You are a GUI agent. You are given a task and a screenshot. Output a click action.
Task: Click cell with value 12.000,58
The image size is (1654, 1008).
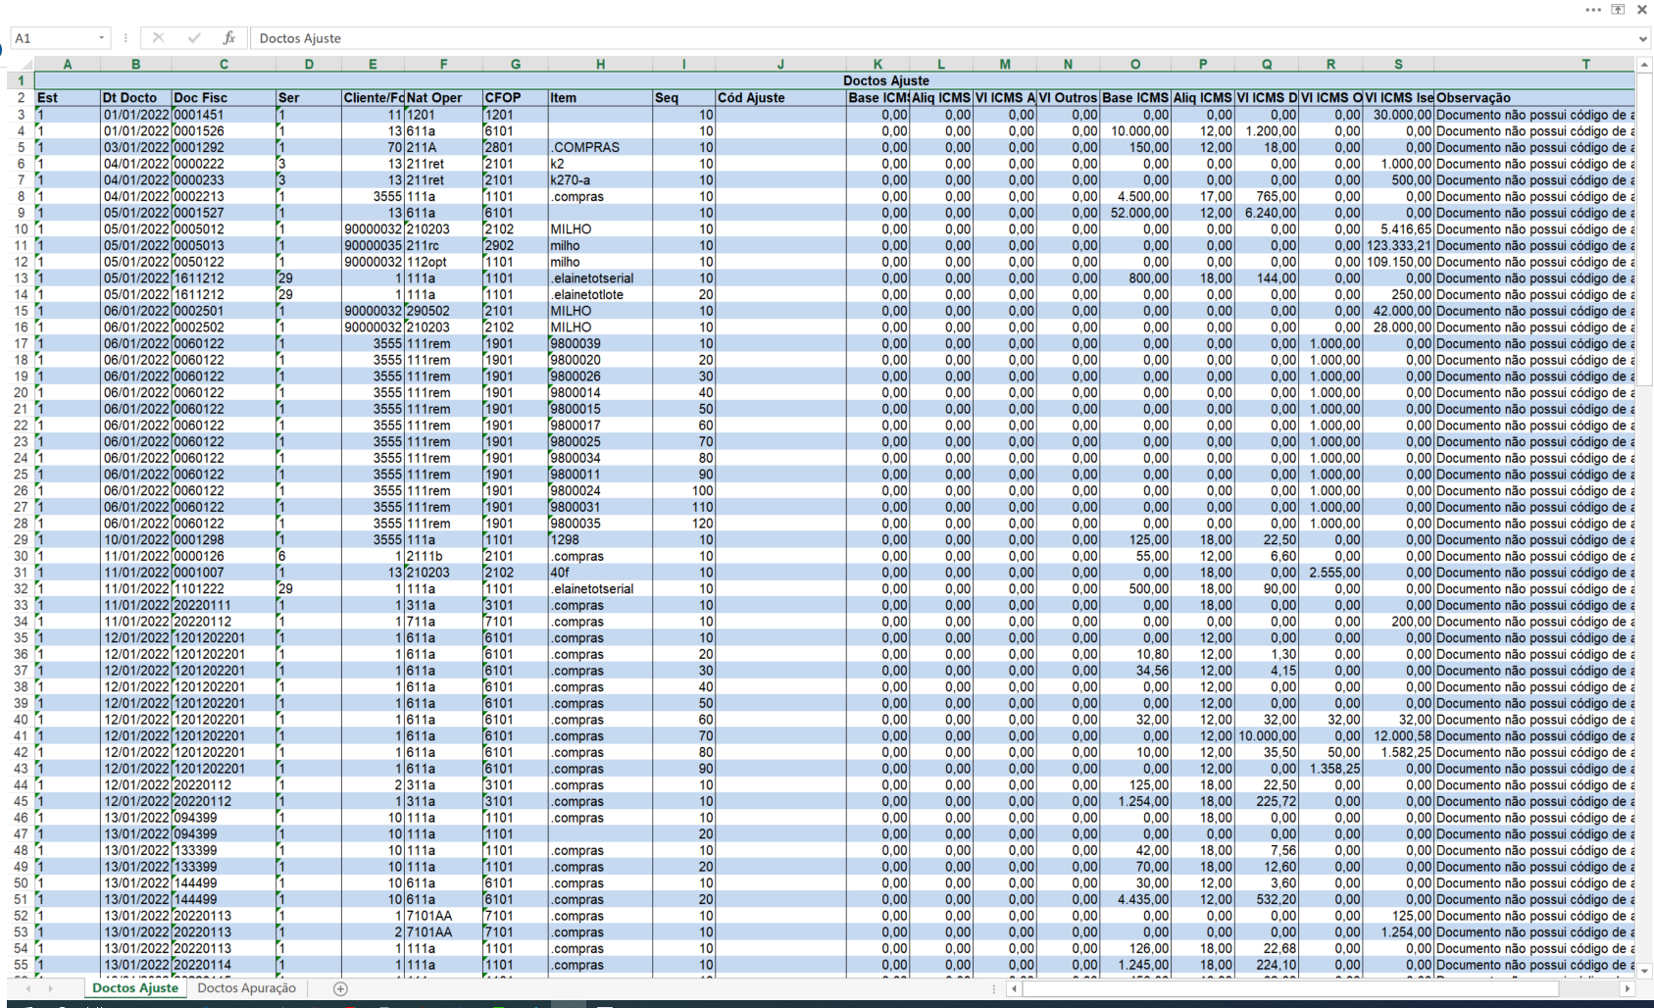click(1398, 735)
